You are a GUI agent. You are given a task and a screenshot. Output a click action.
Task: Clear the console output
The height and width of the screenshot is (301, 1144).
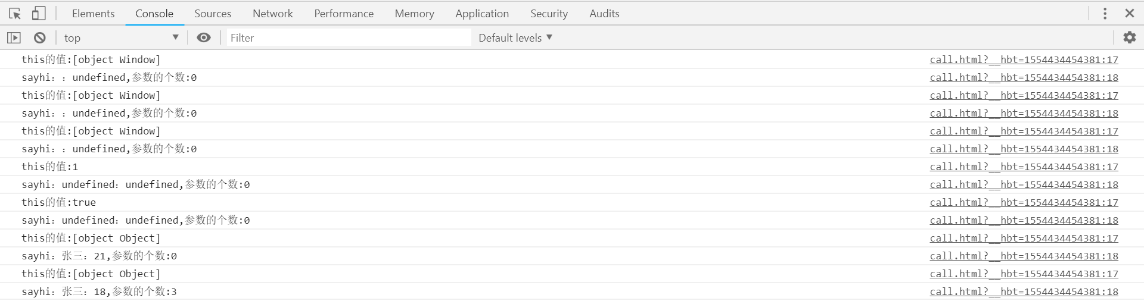click(40, 37)
